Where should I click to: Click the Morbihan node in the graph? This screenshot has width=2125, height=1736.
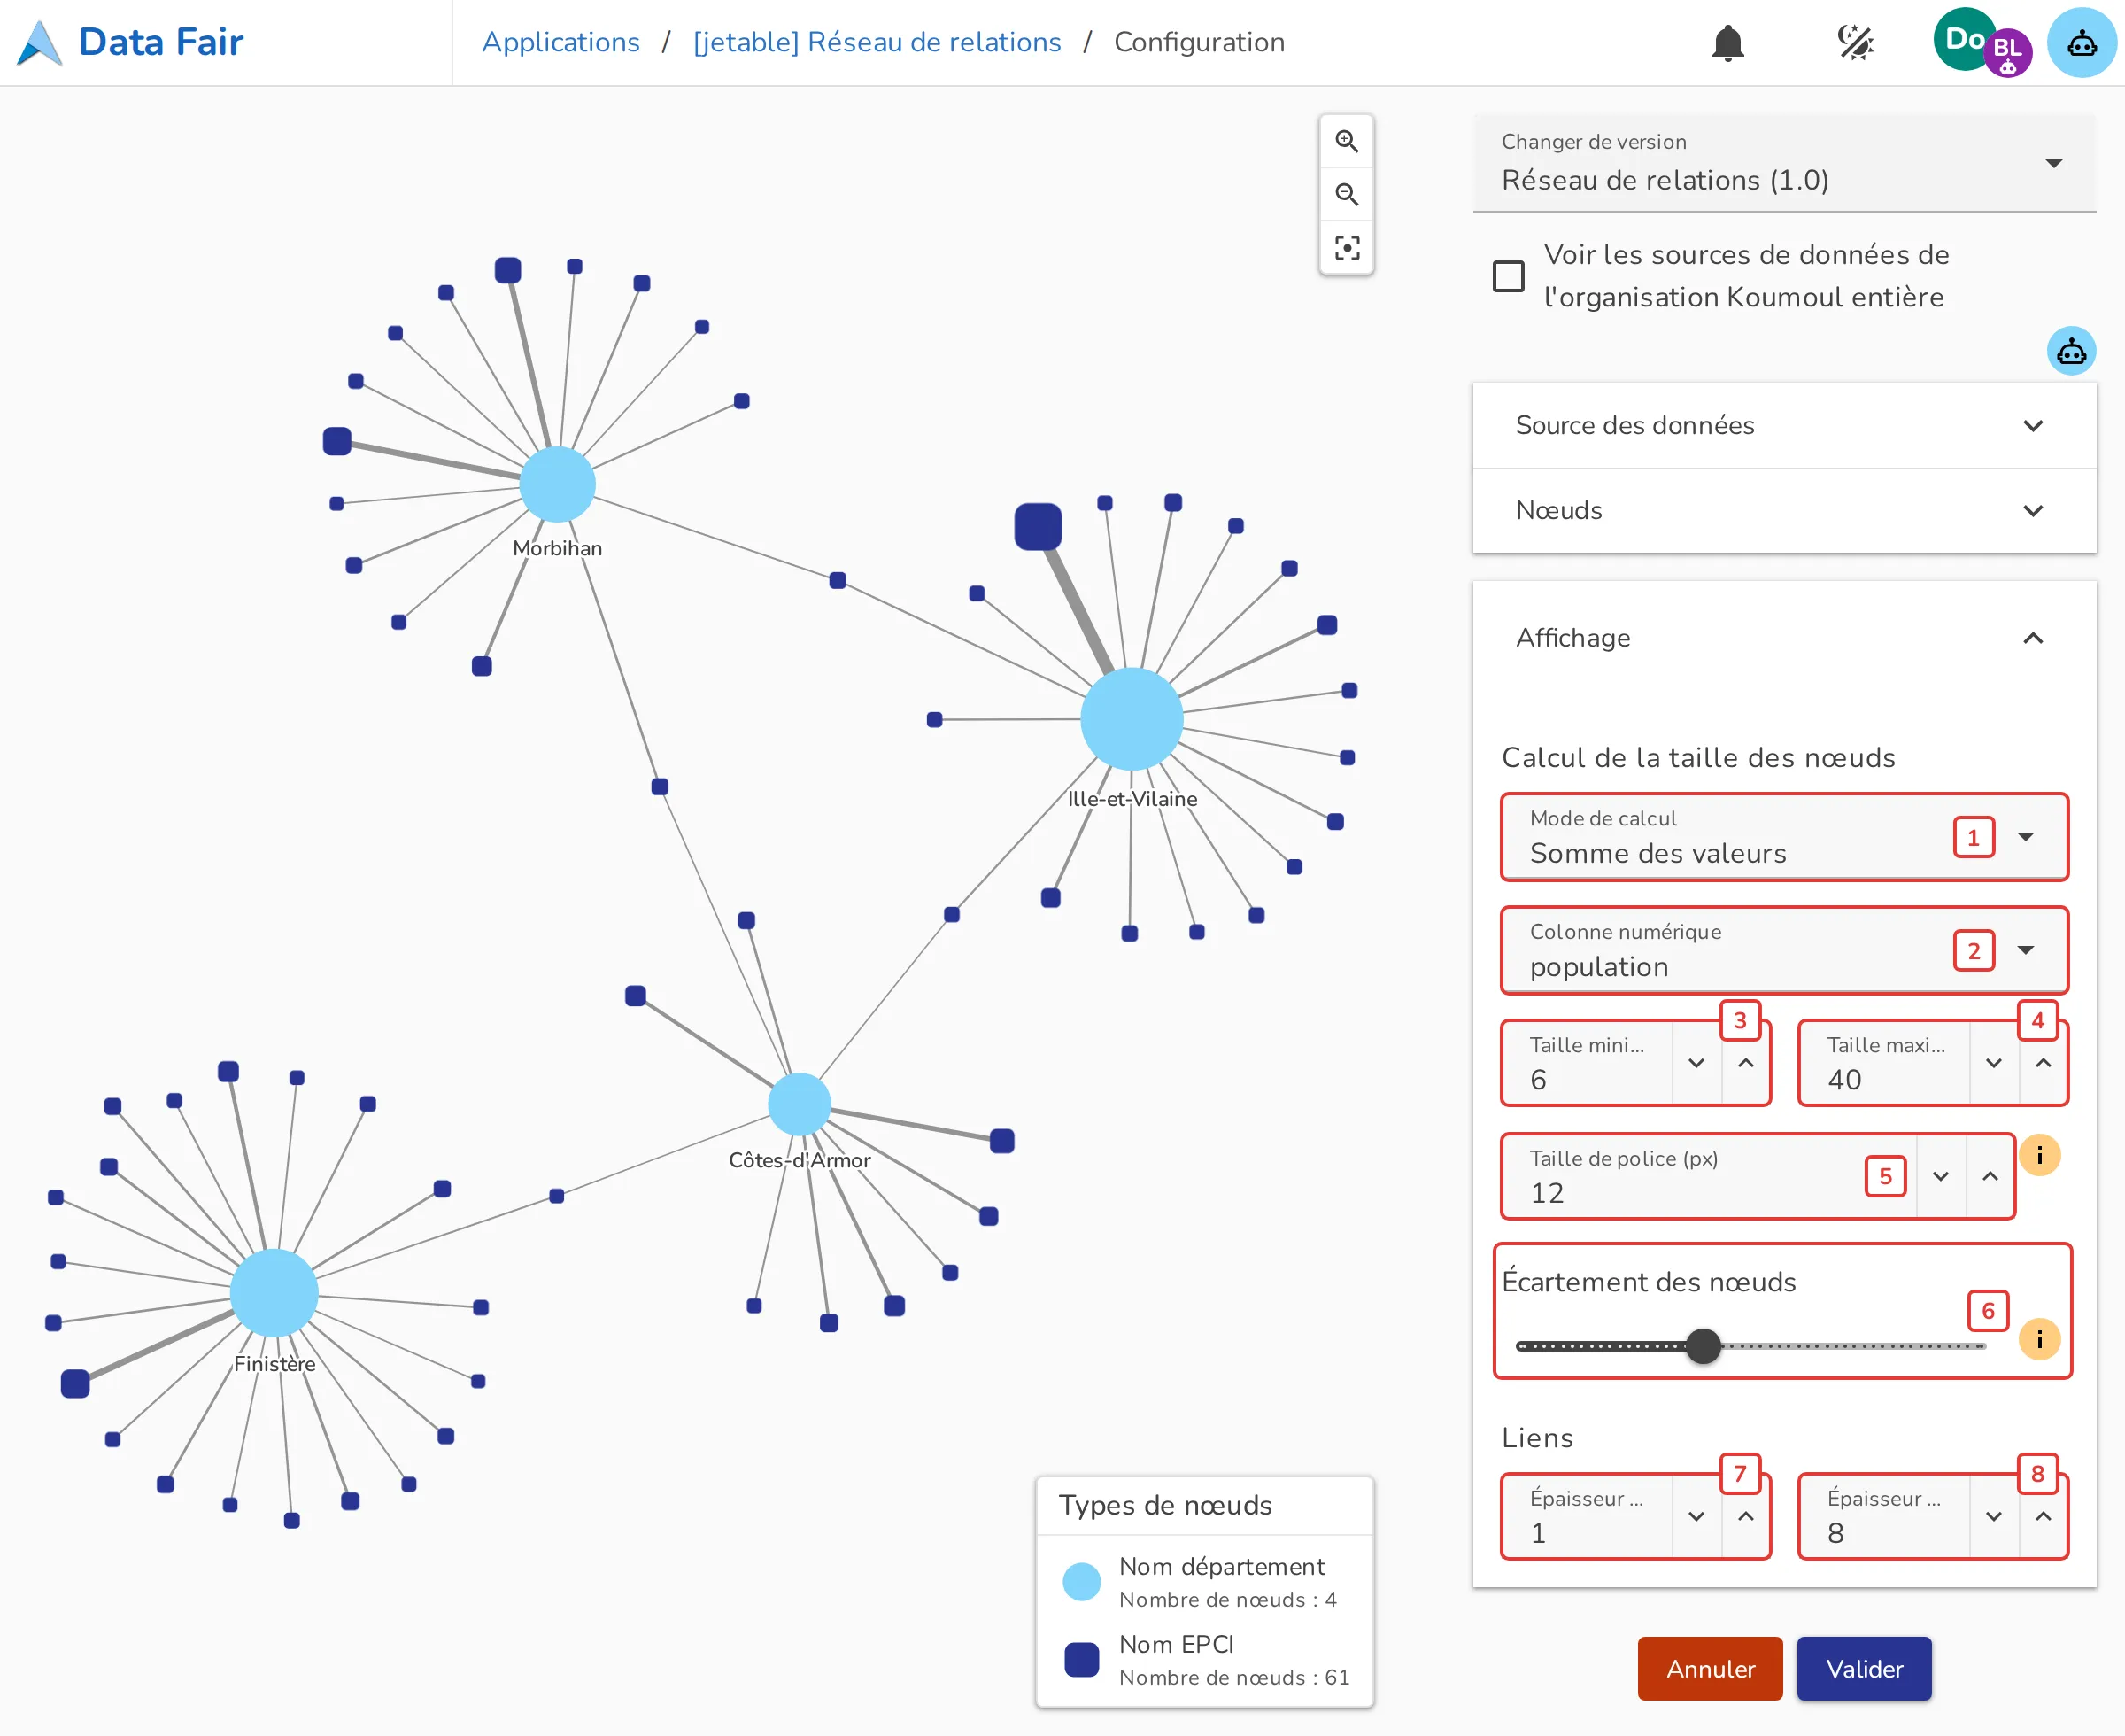[x=558, y=484]
